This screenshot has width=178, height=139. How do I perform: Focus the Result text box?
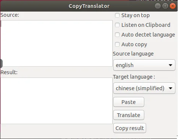pyautogui.click(x=57, y=101)
